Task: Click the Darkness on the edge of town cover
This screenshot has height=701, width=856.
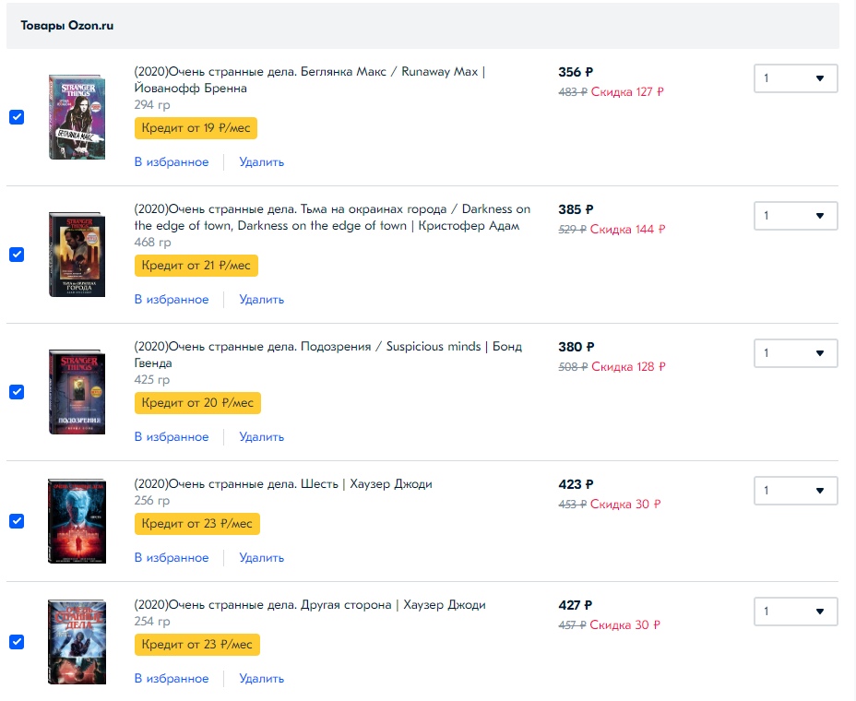Action: click(77, 255)
